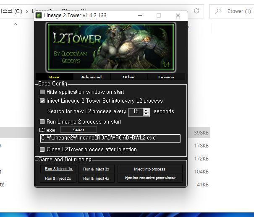Choose Inject into next active game window
254x217 pixels.
coord(150,178)
